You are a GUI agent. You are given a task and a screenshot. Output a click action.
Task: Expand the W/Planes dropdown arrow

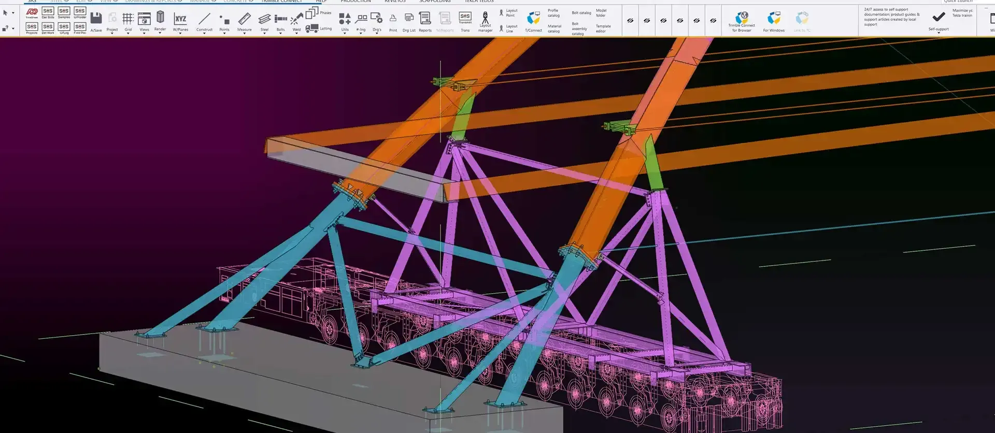[x=180, y=33]
